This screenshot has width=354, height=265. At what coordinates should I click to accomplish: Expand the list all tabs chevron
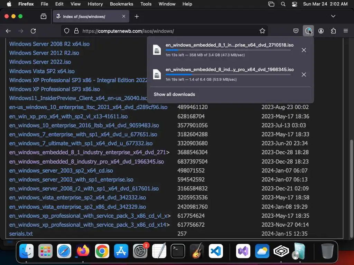pos(333,16)
